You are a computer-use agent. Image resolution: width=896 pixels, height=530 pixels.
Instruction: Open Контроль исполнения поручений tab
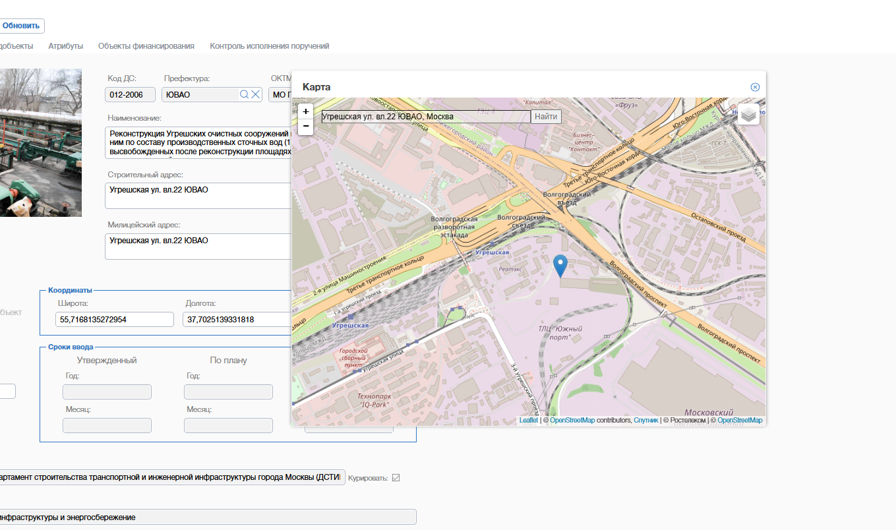click(269, 46)
